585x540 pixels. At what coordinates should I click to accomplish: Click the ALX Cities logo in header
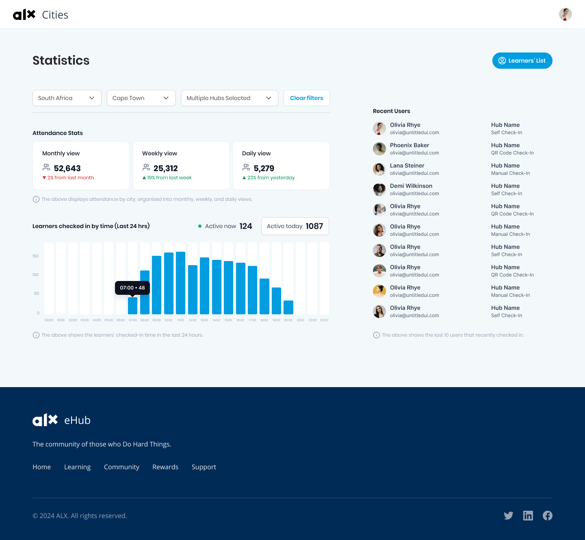(41, 15)
